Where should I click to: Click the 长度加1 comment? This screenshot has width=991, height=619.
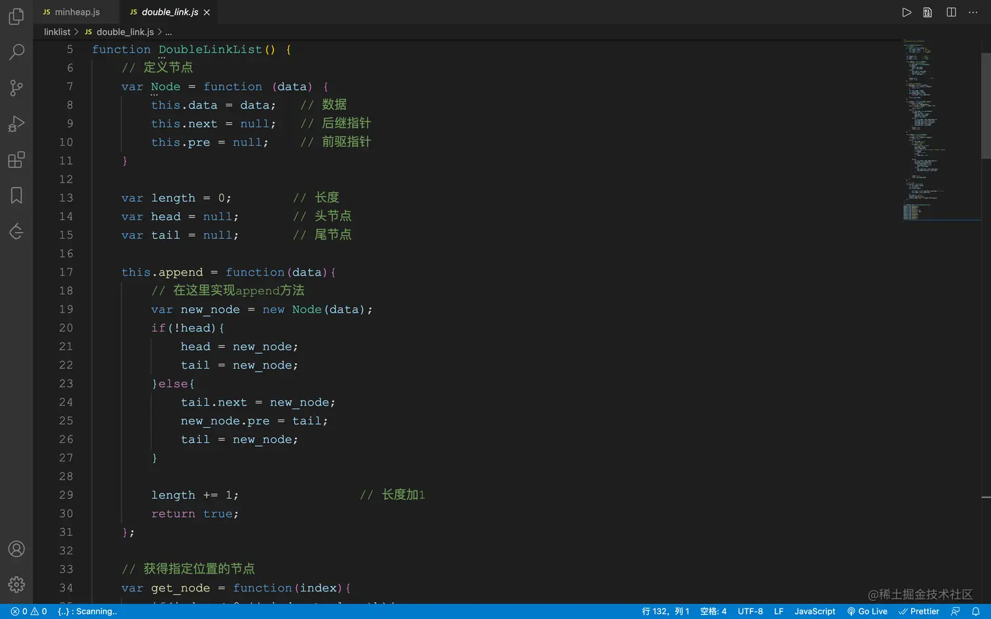(x=393, y=495)
